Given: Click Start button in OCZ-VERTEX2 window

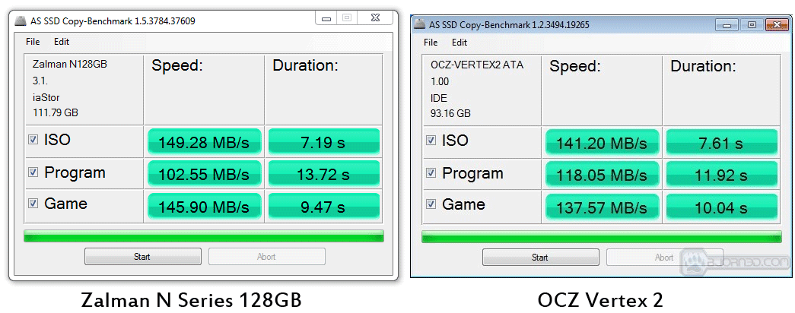Looking at the screenshot, I should (540, 258).
